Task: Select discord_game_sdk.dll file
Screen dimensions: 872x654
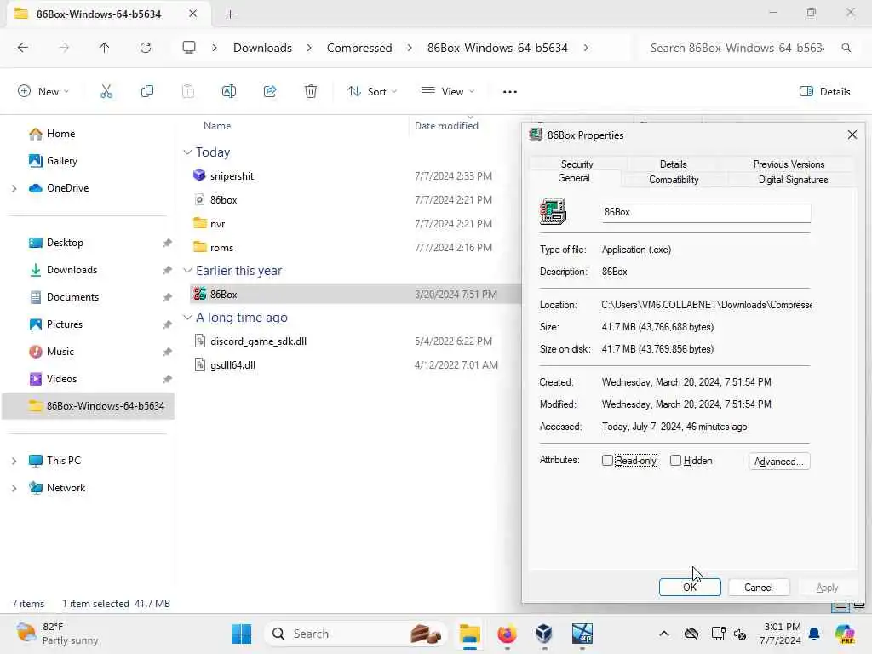Action: 258,341
